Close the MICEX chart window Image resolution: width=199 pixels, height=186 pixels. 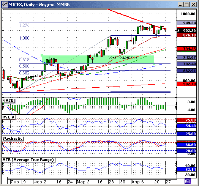point(194,5)
